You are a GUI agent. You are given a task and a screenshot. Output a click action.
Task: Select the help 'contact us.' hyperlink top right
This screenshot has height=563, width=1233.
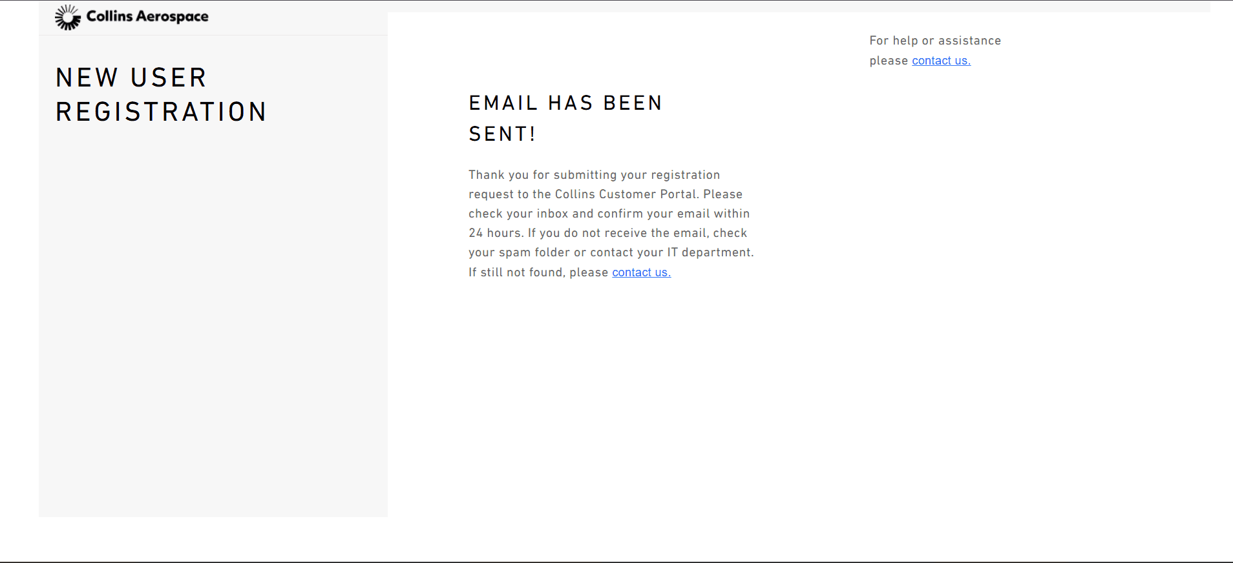(x=941, y=60)
